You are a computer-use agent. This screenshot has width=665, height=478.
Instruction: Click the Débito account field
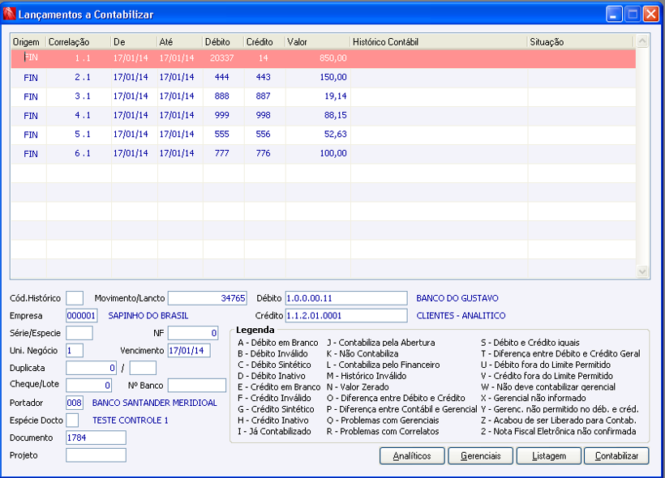[x=345, y=298]
